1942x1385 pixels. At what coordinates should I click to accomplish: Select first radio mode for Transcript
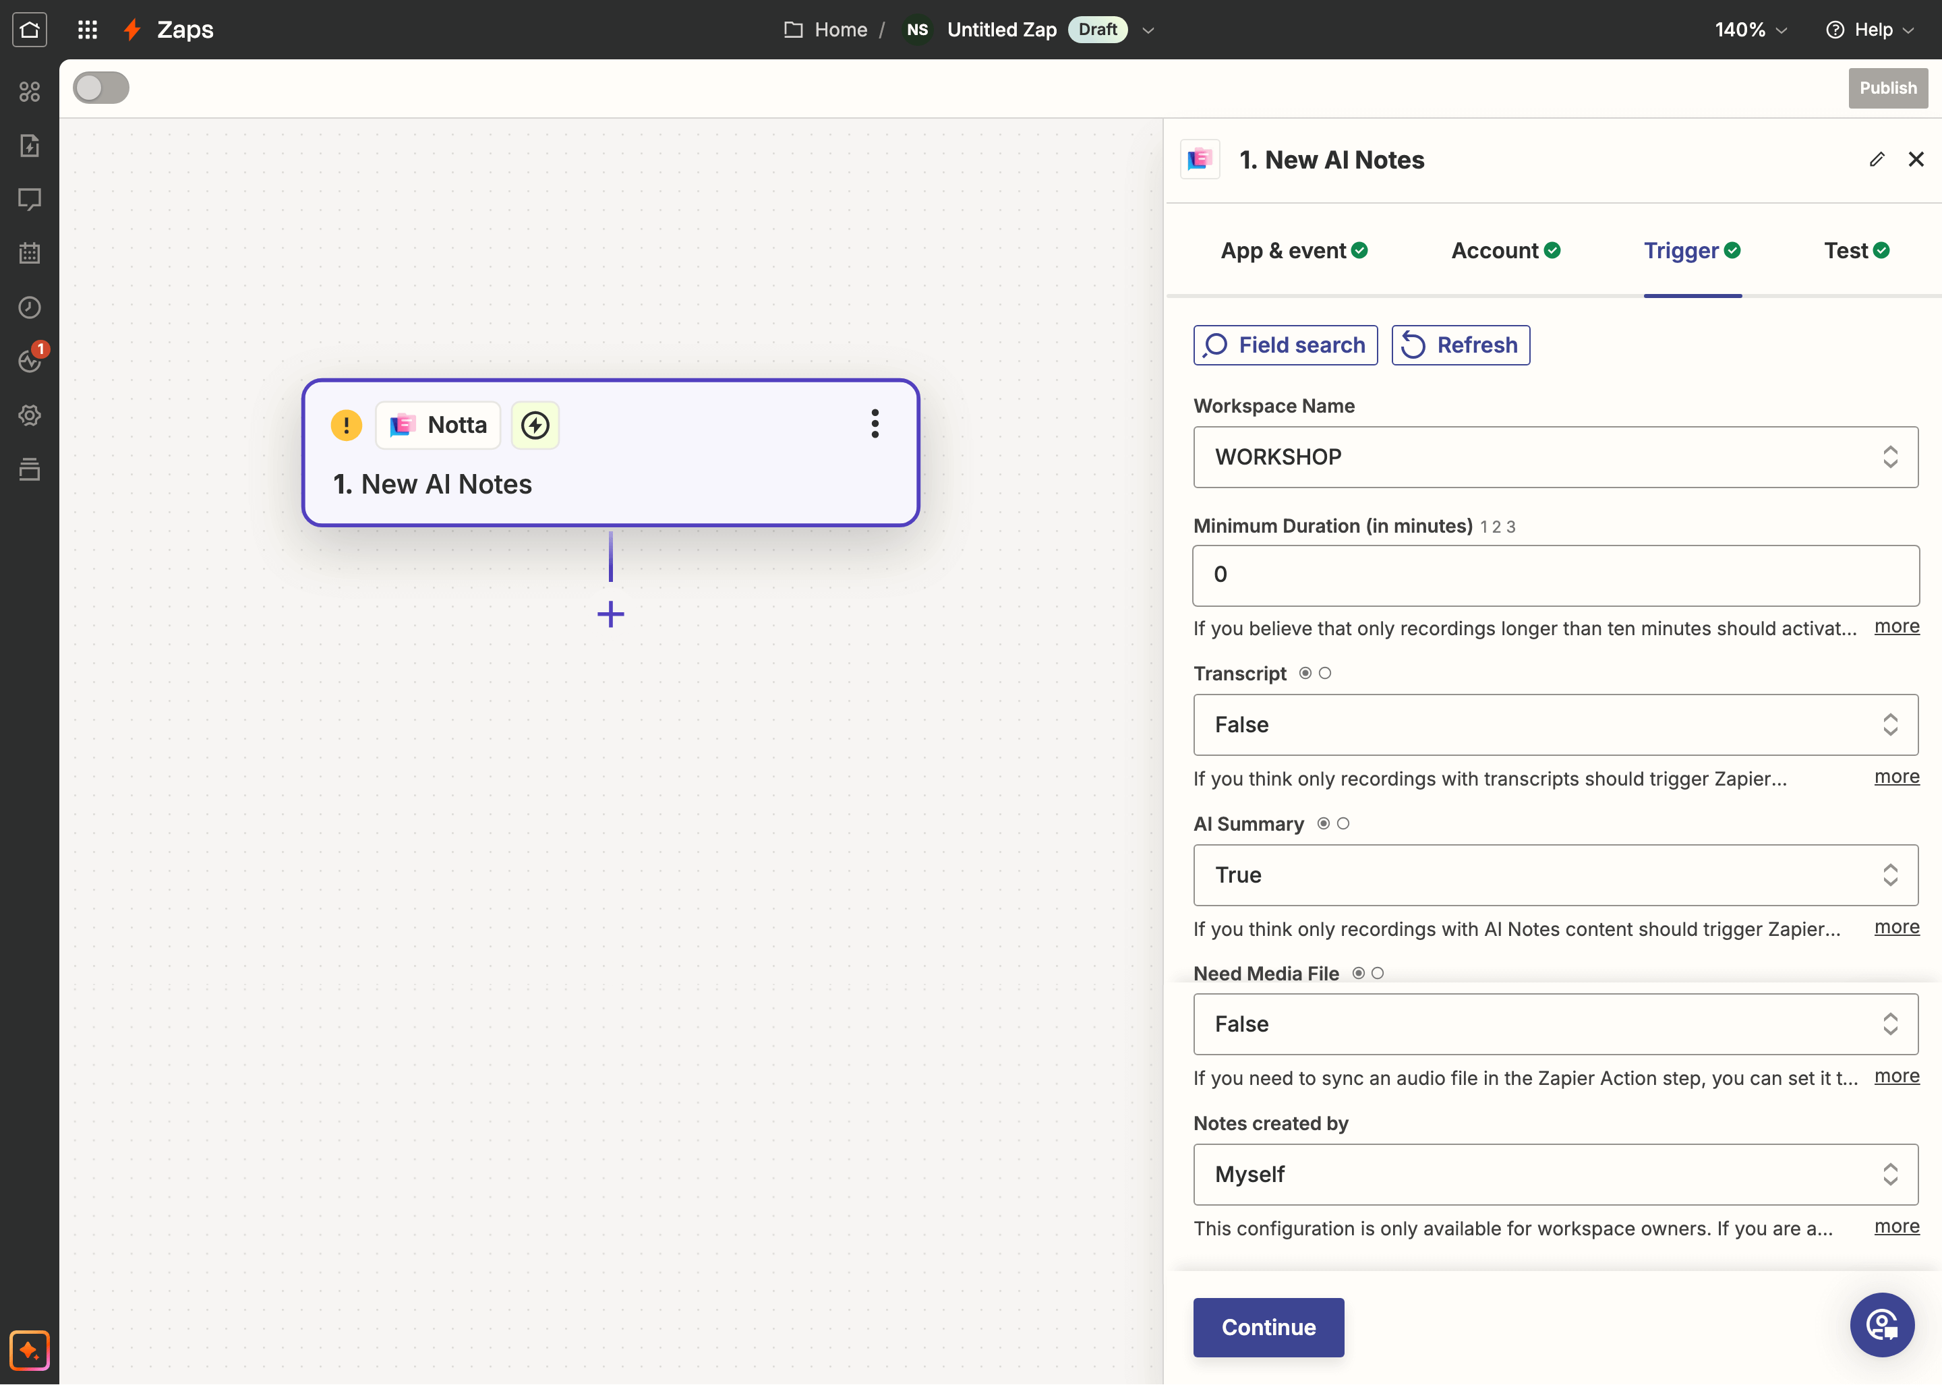click(1305, 673)
